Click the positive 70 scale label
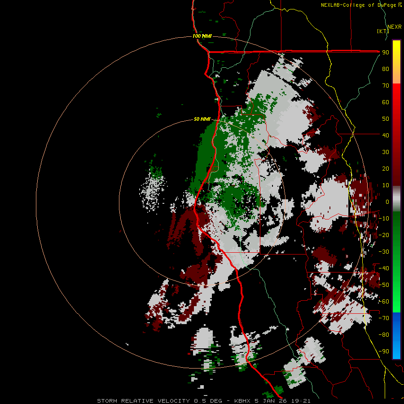404x404 pixels. click(386, 86)
